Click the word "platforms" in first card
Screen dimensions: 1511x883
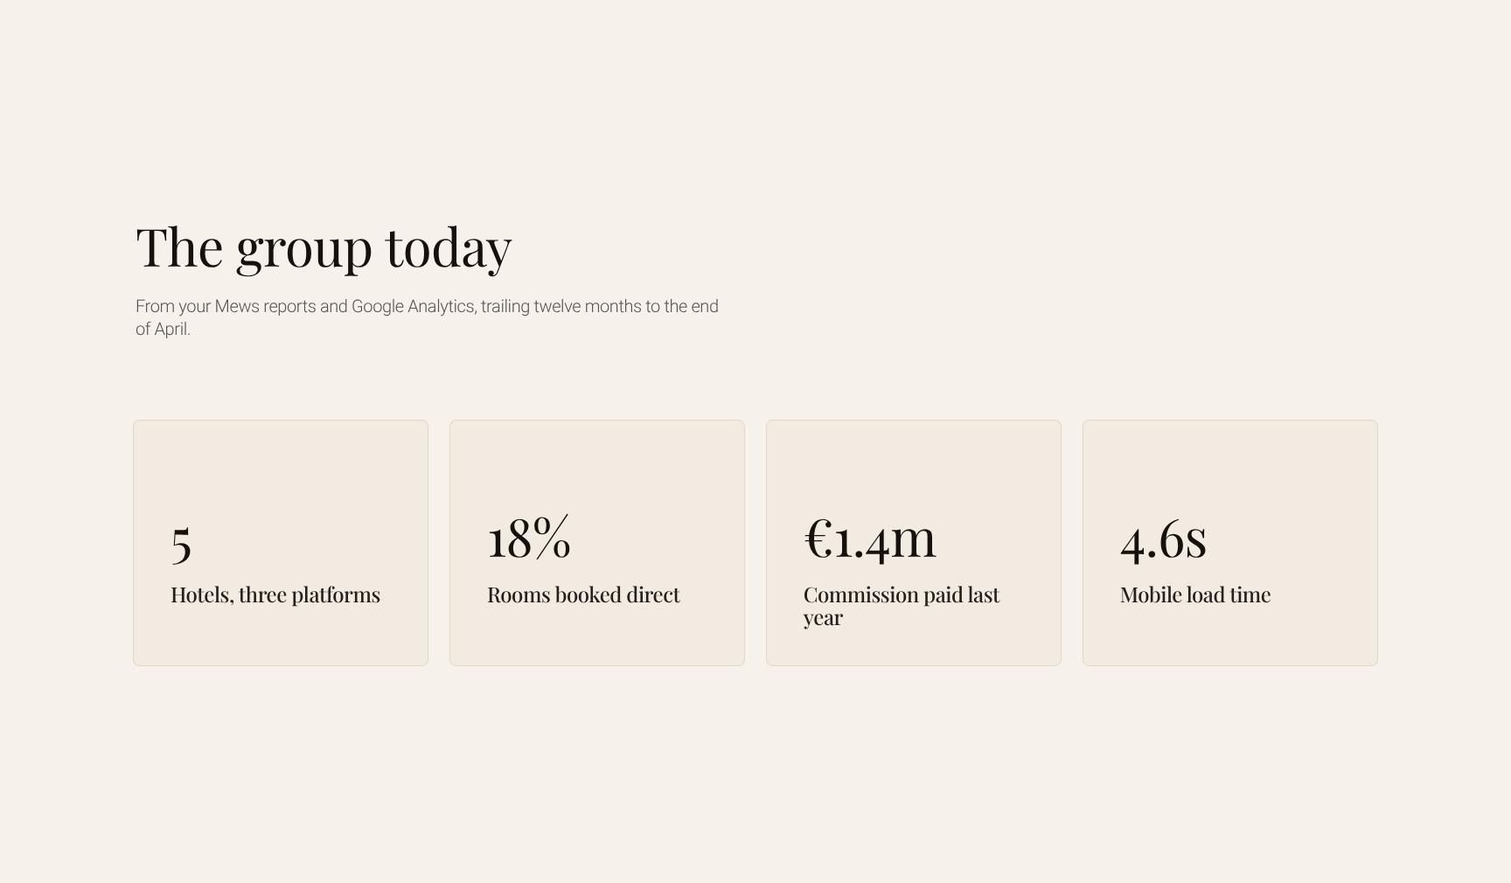(x=336, y=595)
